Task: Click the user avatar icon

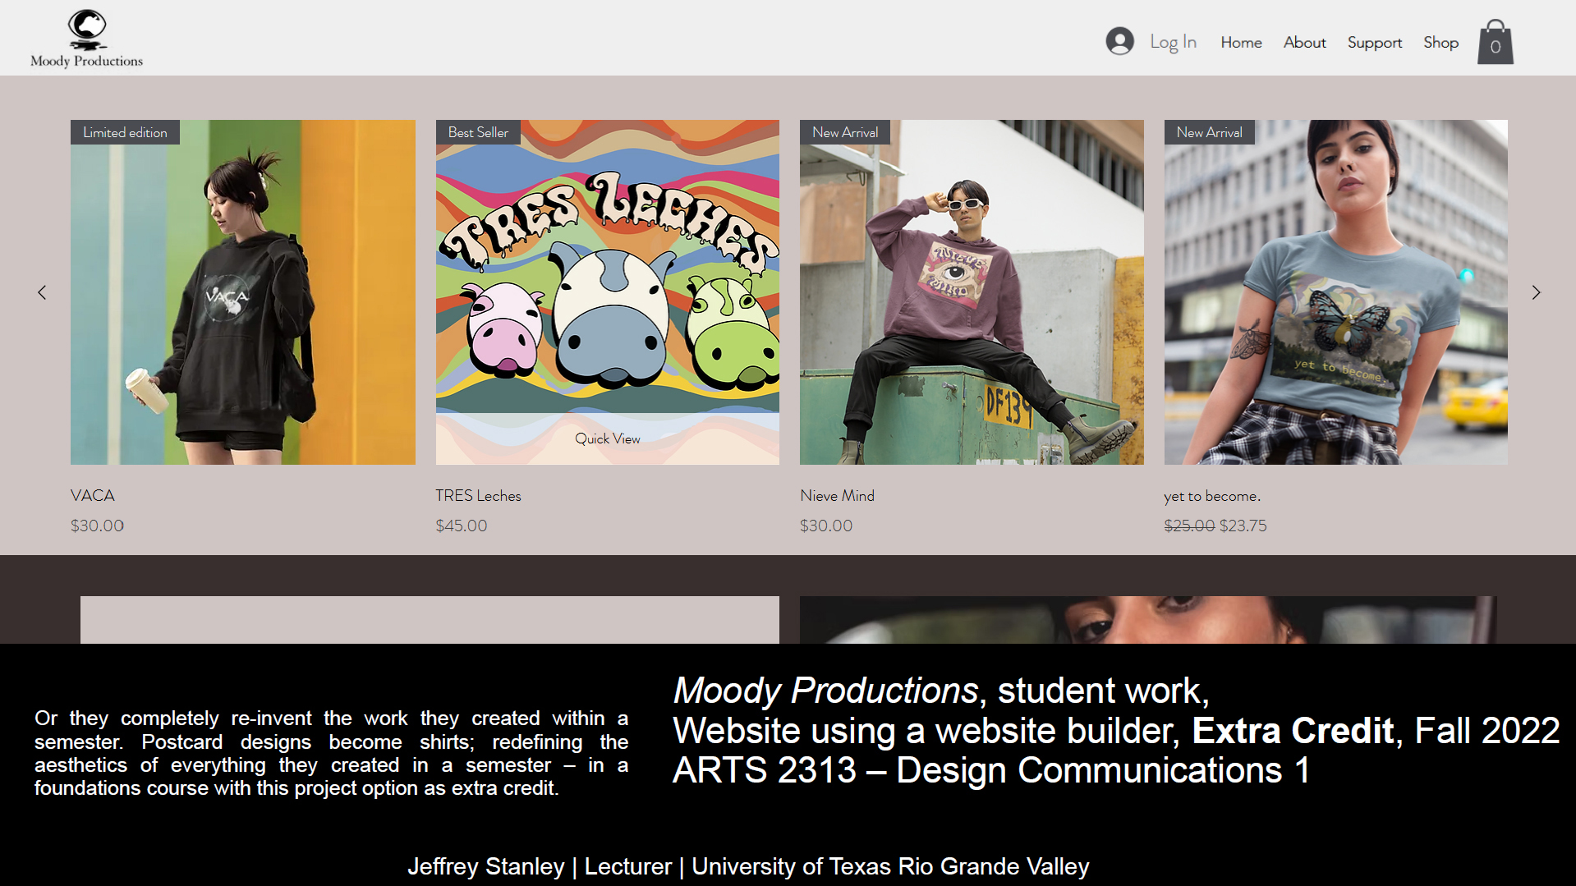Action: (x=1119, y=41)
